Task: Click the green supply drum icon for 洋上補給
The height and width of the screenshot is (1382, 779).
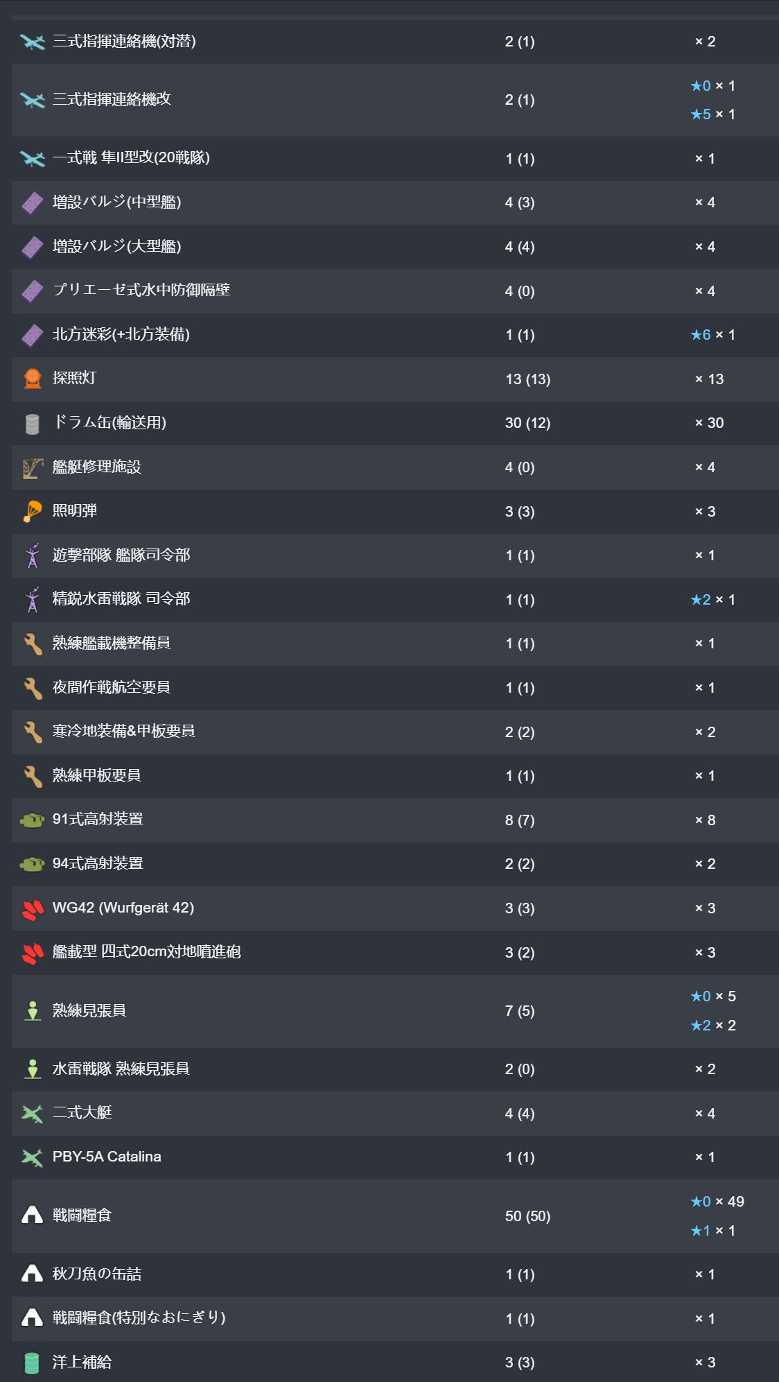Action: pos(32,1363)
